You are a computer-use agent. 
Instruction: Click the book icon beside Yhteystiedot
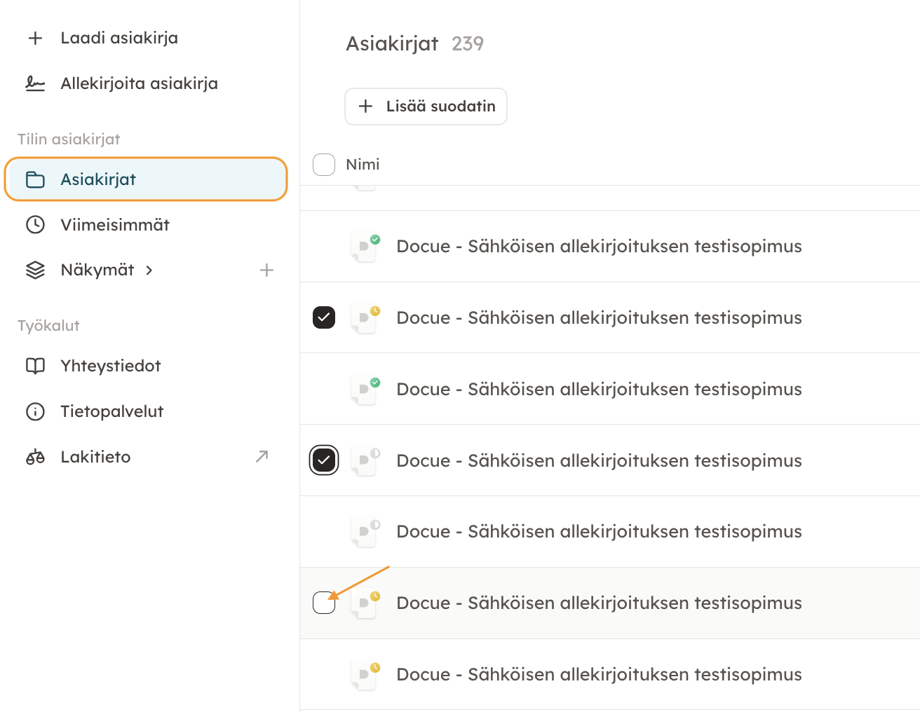coord(35,366)
